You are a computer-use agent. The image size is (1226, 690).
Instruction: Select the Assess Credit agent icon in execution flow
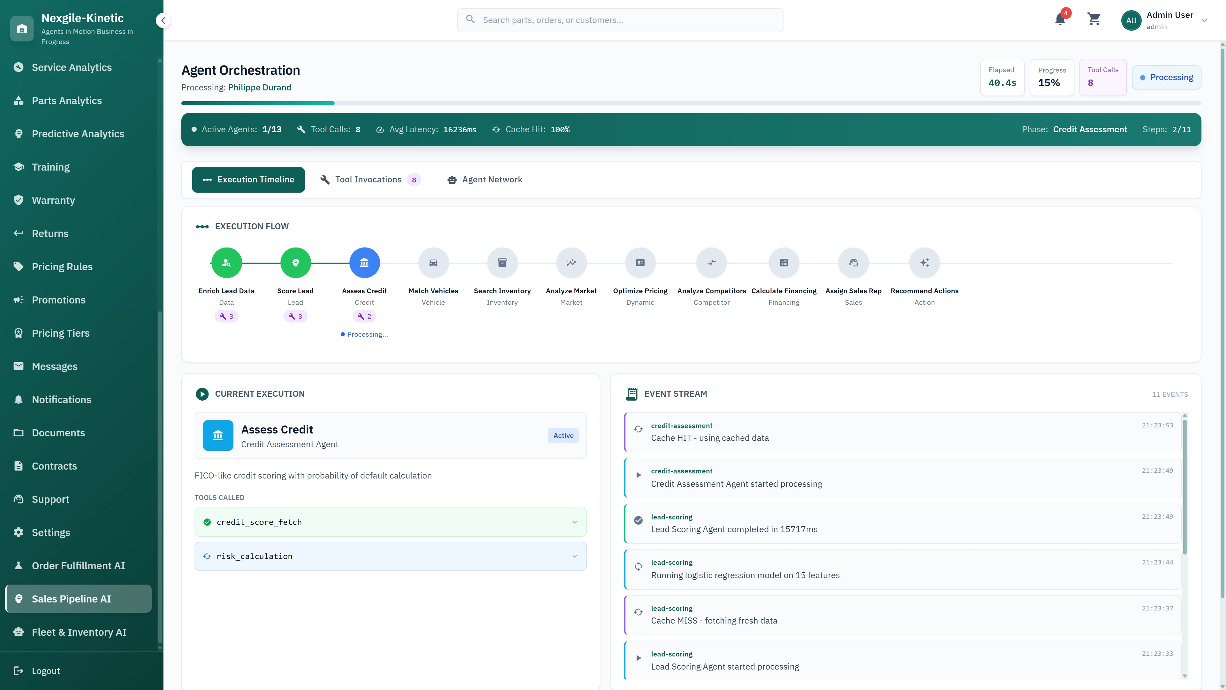tap(364, 262)
